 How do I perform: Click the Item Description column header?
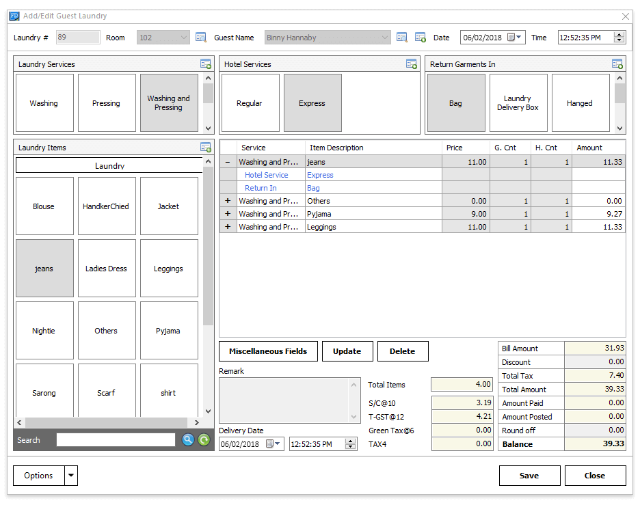pos(373,148)
